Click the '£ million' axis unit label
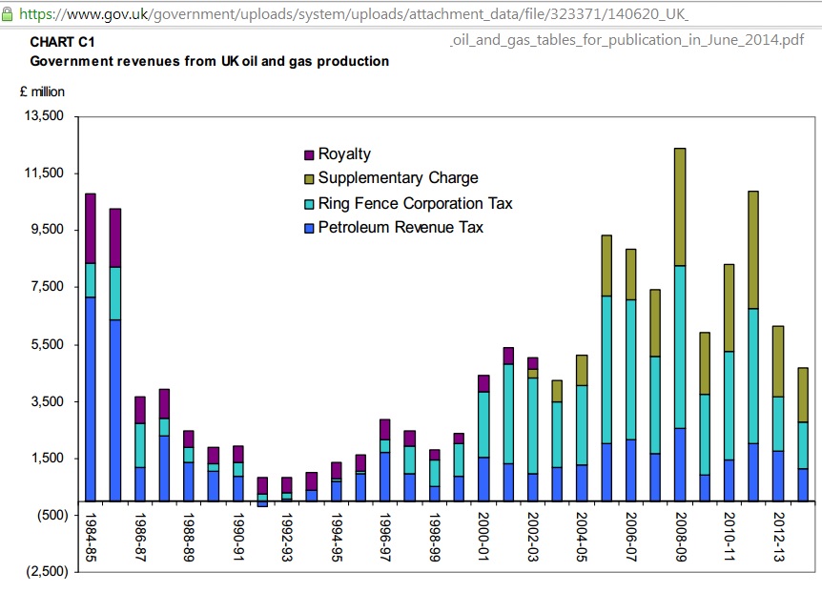 tap(42, 92)
